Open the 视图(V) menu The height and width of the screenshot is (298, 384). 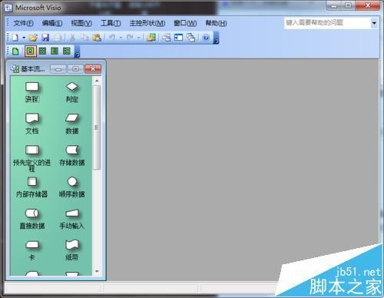(x=81, y=23)
